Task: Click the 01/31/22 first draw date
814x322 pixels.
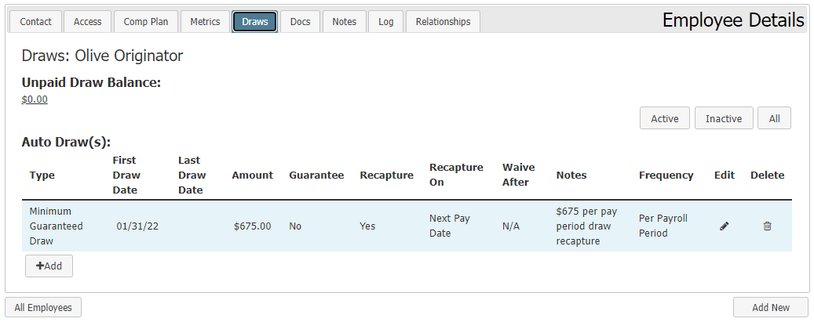Action: [137, 226]
